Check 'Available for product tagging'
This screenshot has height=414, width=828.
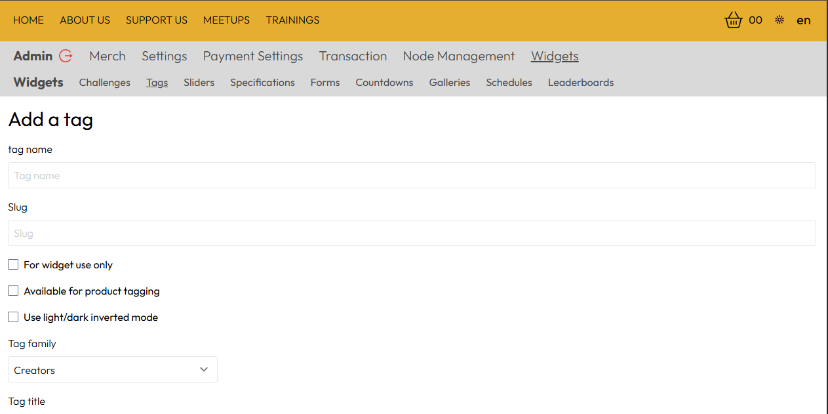click(12, 291)
